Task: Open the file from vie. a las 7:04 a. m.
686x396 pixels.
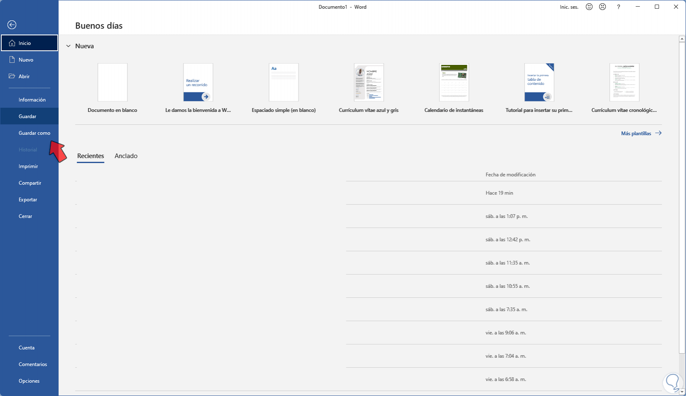Action: pos(368,356)
